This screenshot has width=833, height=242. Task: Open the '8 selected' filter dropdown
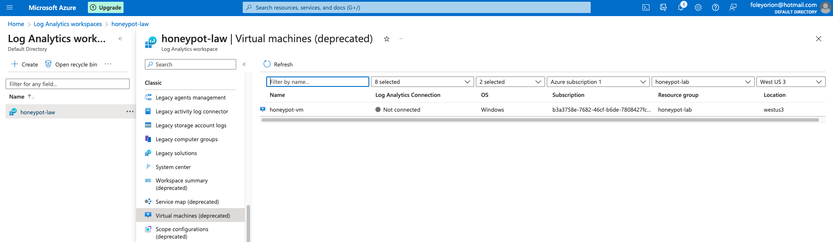pyautogui.click(x=422, y=82)
